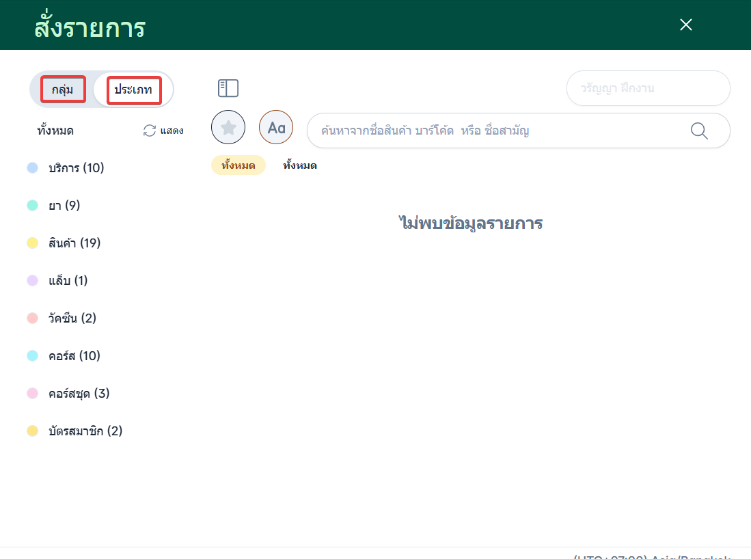Select the บริการ (10) category

[x=76, y=168]
